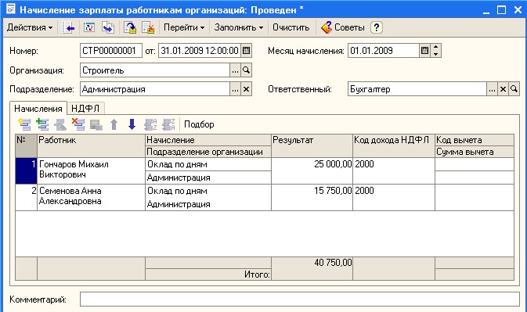This screenshot has height=312, width=527.
Task: Switch to the Начисления tab
Action: coord(38,109)
